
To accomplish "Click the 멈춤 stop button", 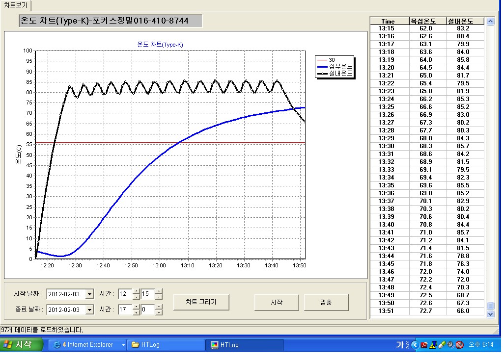I will pos(326,302).
